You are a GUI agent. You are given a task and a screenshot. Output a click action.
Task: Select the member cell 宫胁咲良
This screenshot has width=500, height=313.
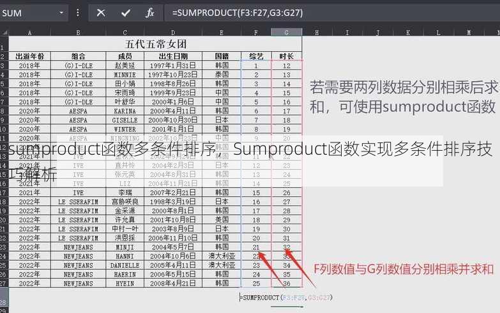125,202
